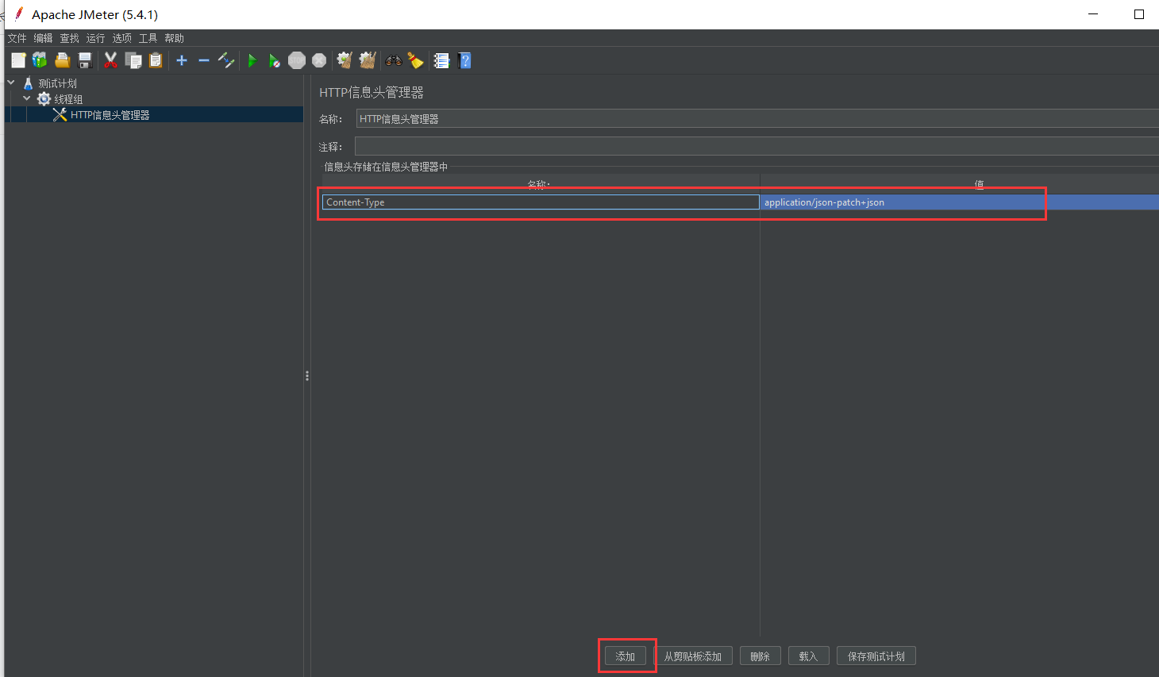
Task: Click the 载入 button
Action: [x=808, y=656]
